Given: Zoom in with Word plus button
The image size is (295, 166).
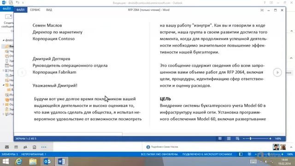Looking at the screenshot, I should (x=271, y=138).
